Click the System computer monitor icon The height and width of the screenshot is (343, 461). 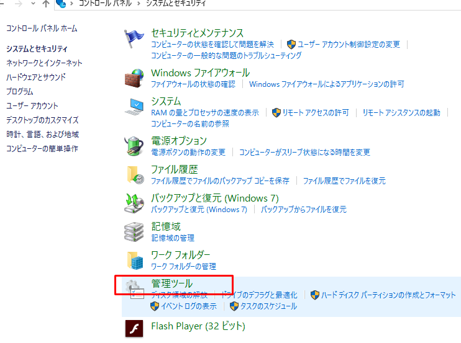[134, 107]
